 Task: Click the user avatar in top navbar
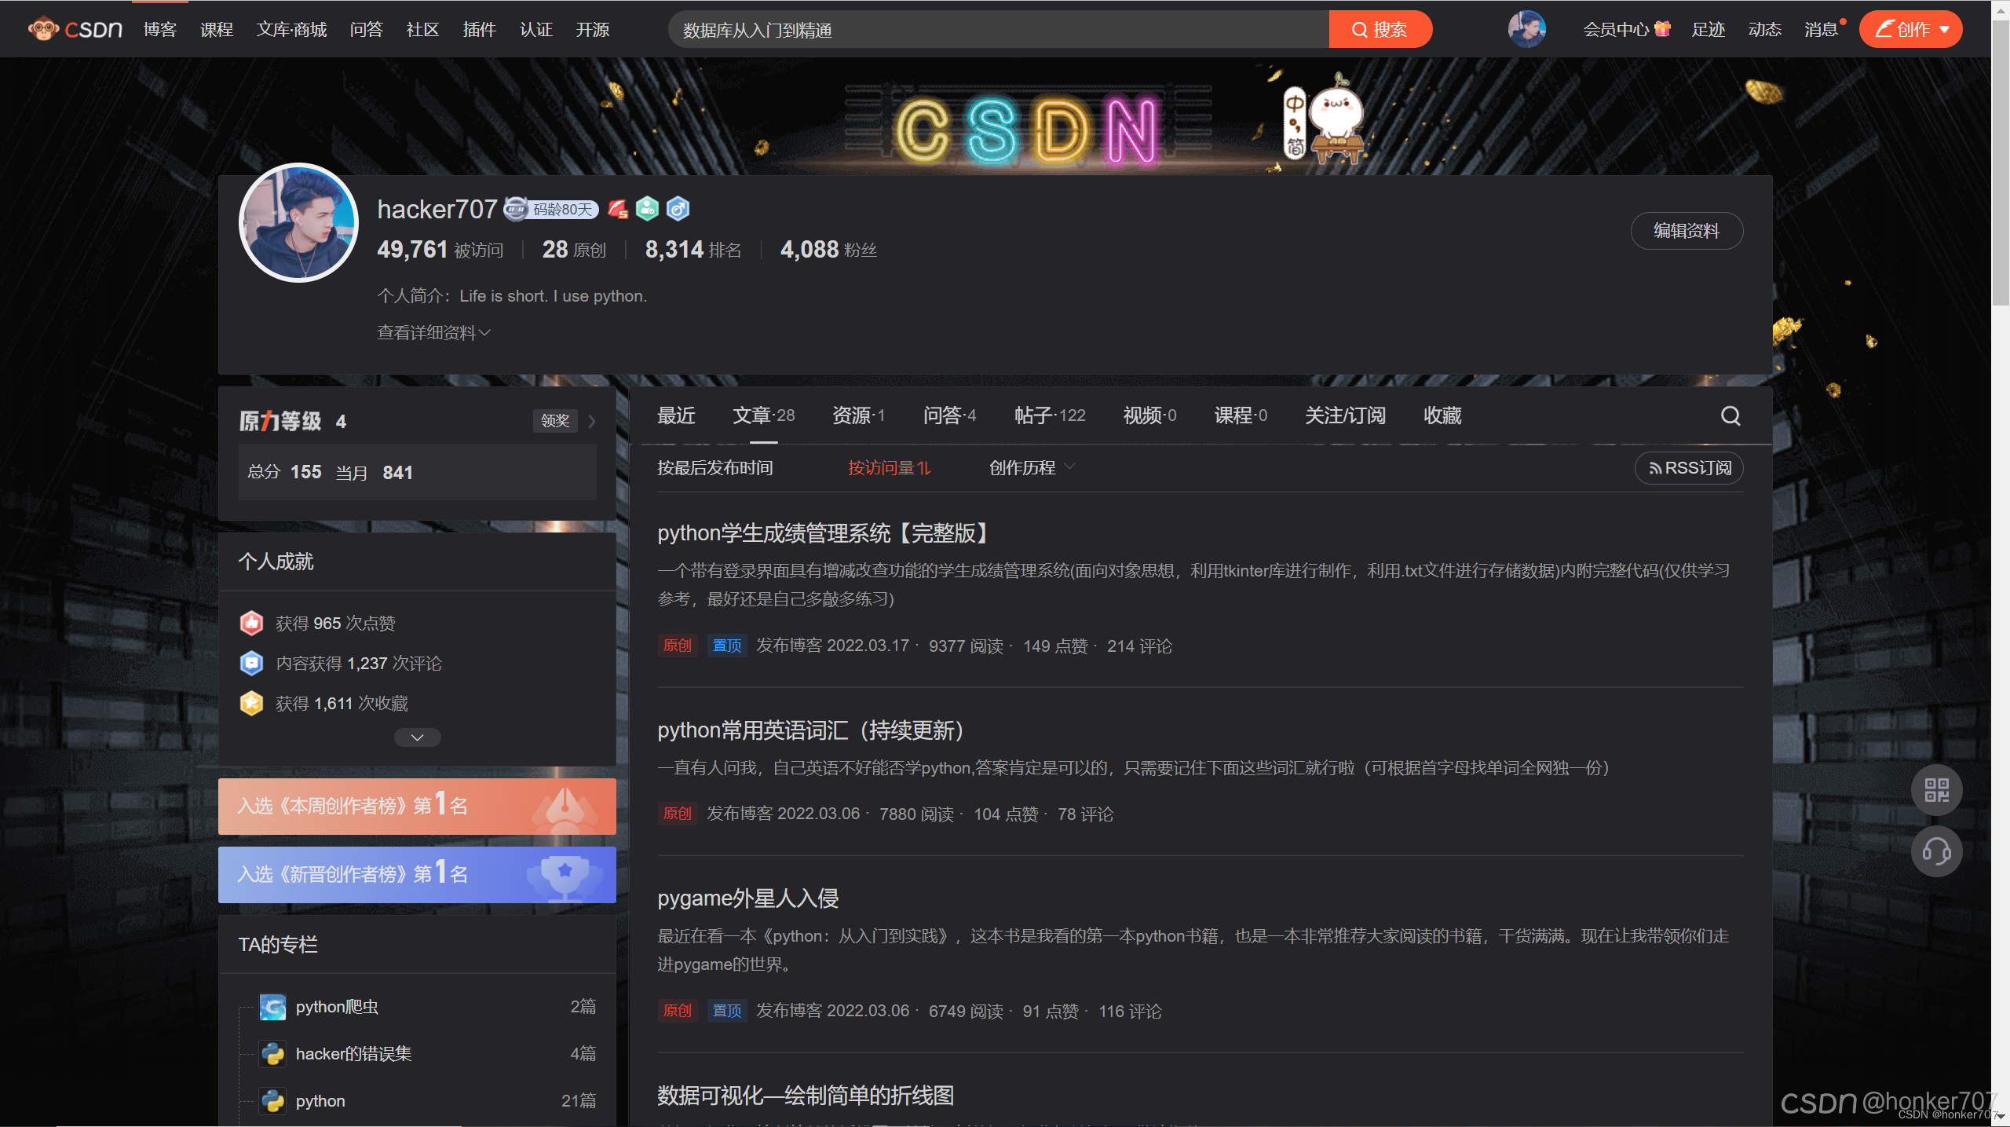(x=1526, y=29)
